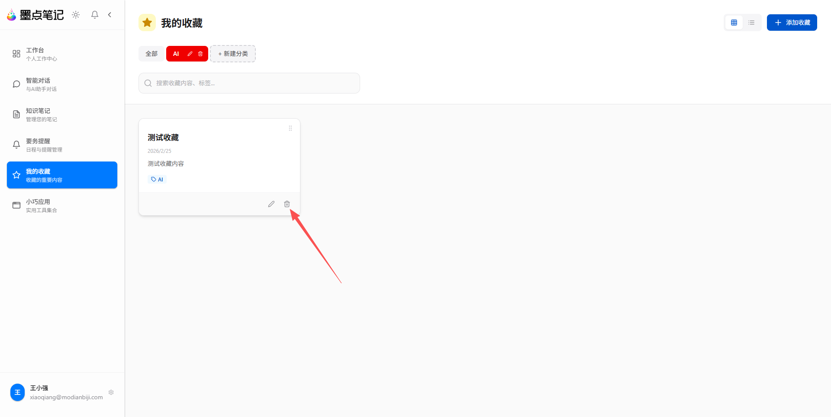The image size is (831, 417).
Task: Delete the 测试收藏 card with trash icon
Action: coord(287,204)
